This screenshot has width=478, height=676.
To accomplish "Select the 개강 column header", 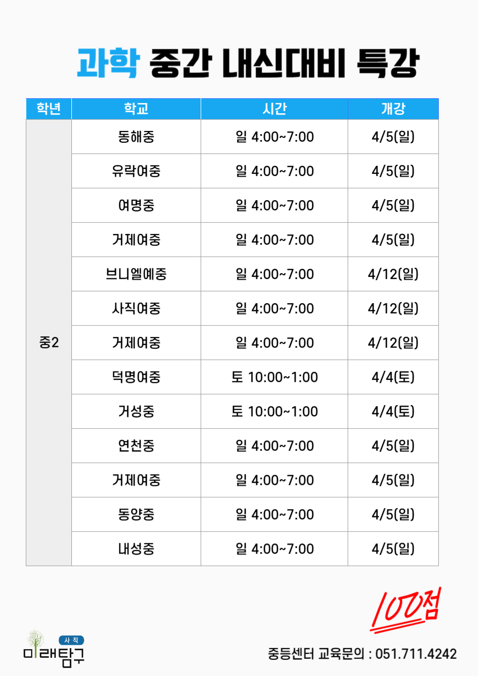I will click(x=393, y=109).
